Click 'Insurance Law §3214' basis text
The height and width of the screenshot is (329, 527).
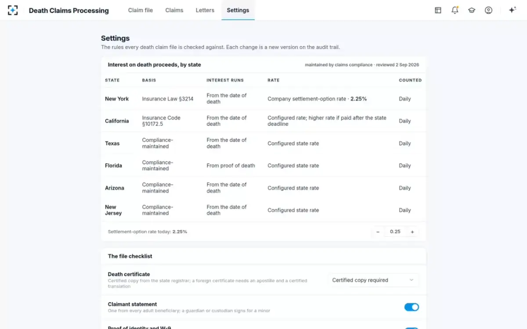[168, 99]
